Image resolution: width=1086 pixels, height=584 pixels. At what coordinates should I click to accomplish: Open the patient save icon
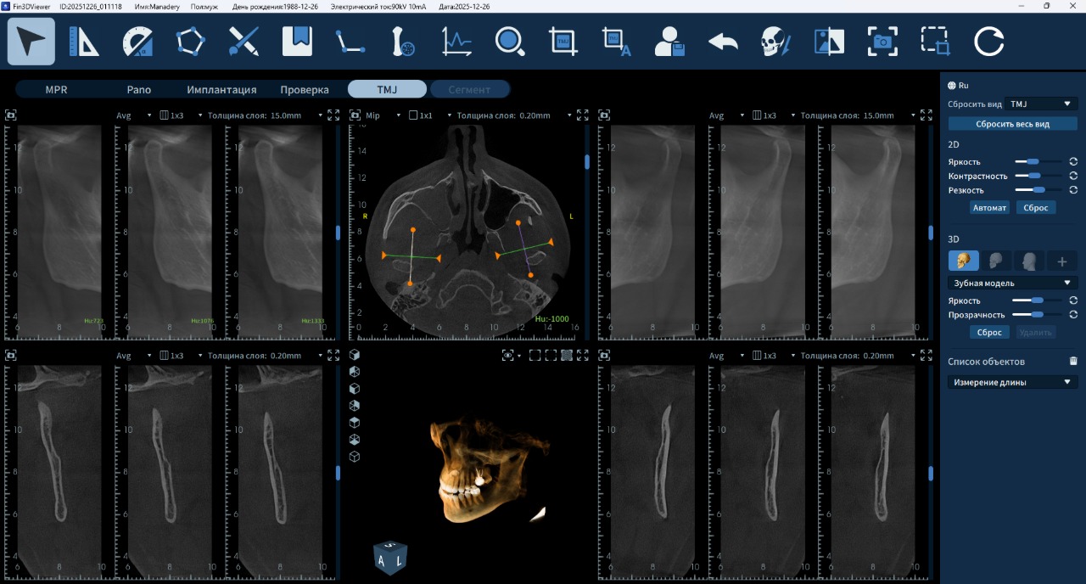[669, 42]
